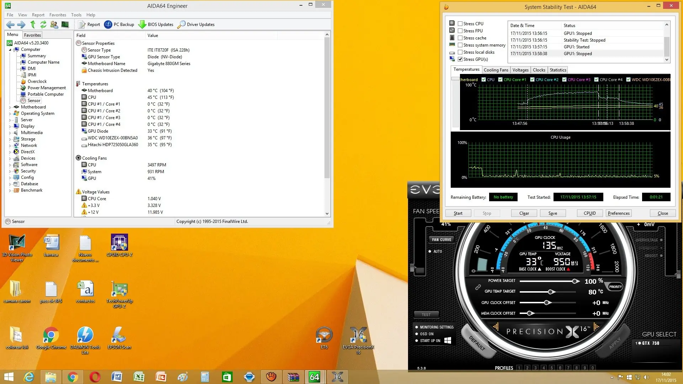Viewport: 683px width, 384px height.
Task: Adjust the GPU Temp Target slider handle
Action: tap(551, 292)
